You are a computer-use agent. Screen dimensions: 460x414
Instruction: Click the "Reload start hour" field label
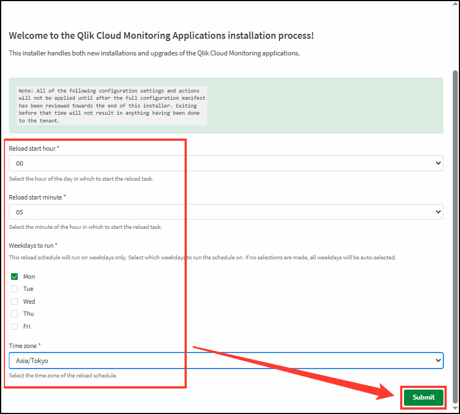(32, 149)
